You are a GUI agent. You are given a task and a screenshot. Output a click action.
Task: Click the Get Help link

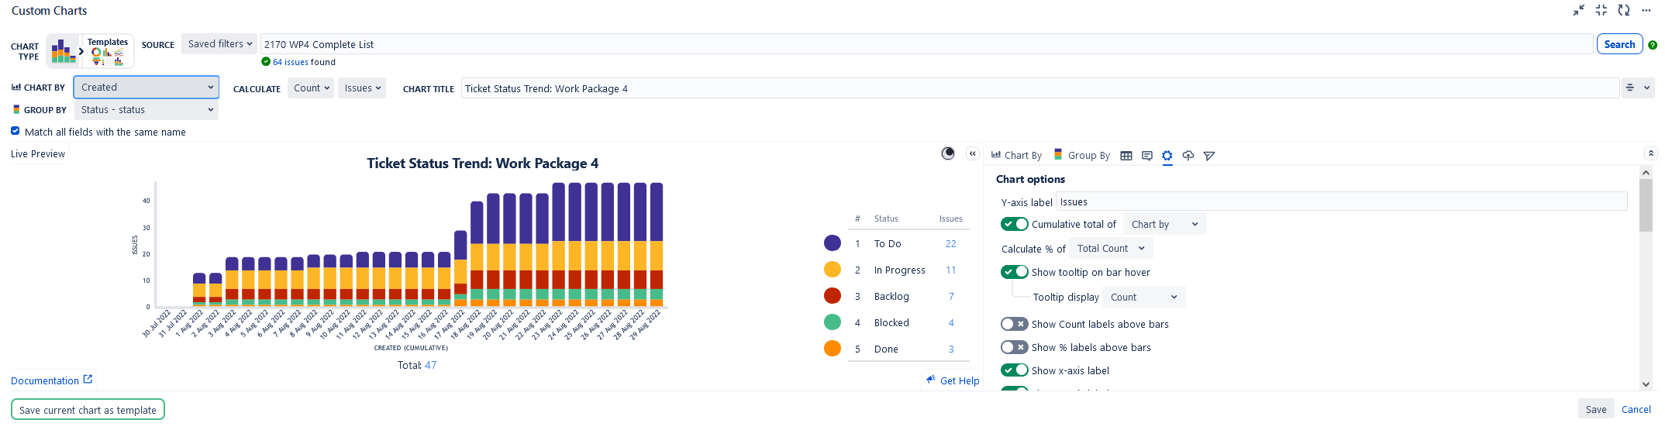click(960, 380)
